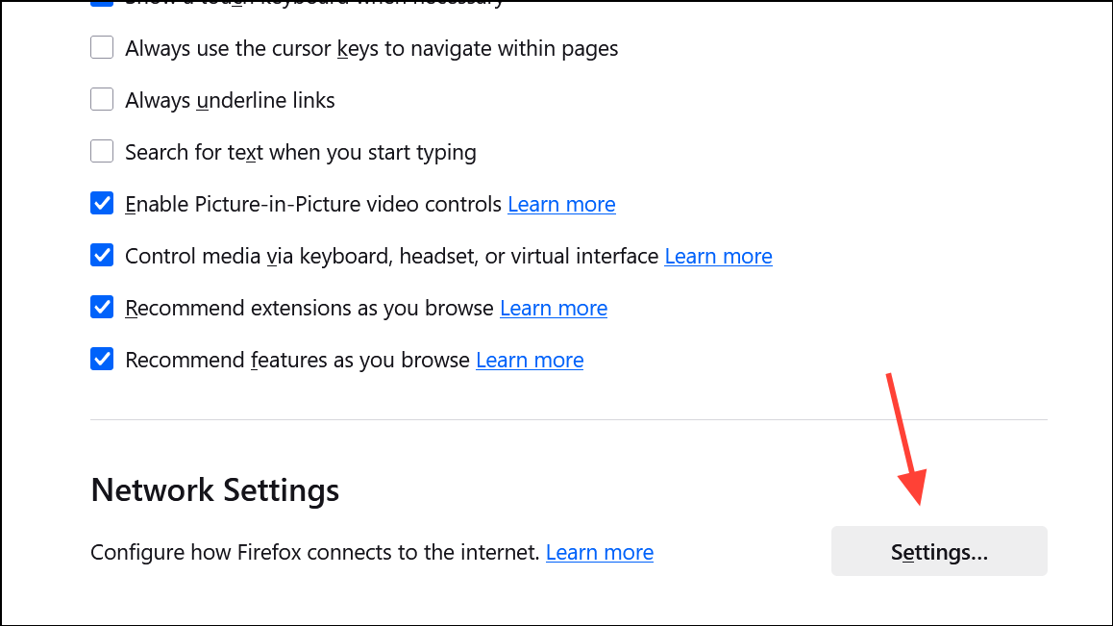Tick the 'Always use the cursor keys' checkbox
The image size is (1113, 626).
pyautogui.click(x=102, y=47)
